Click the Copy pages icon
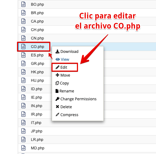Viewport: 156px width, 154px height. 57,83
